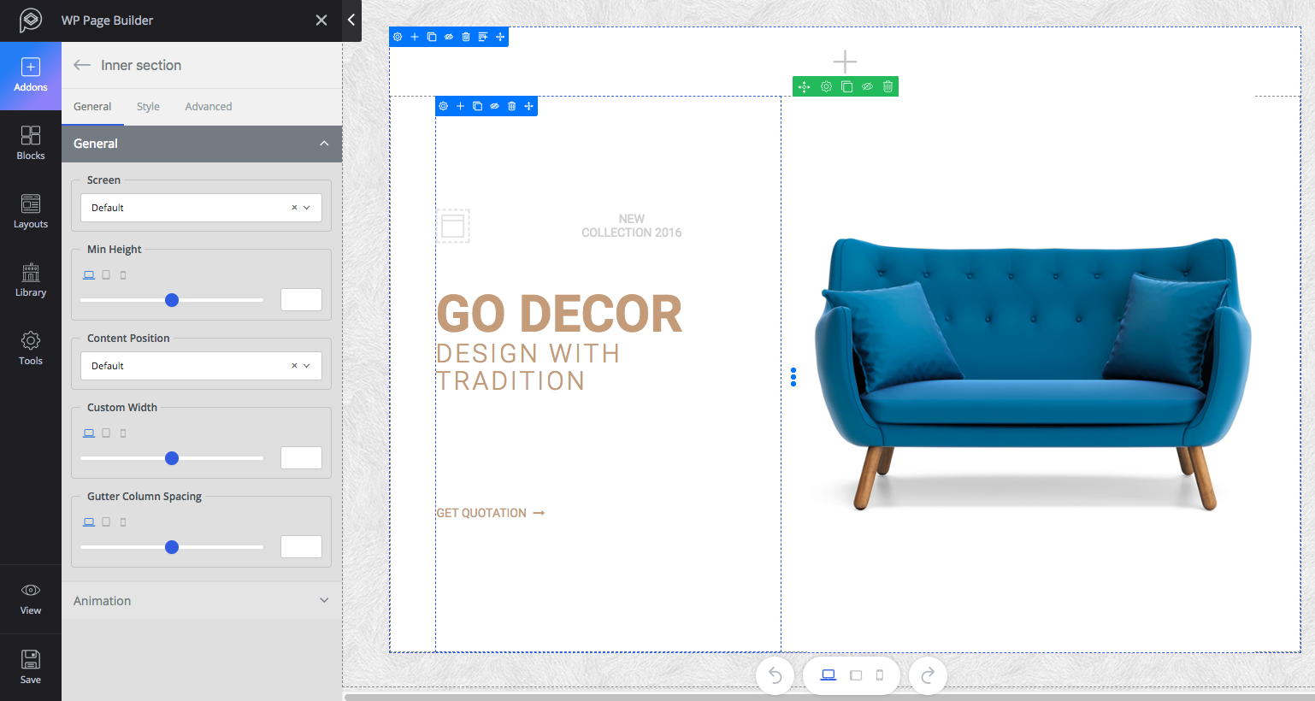
Task: Toggle visibility eye in the green column toolbar
Action: click(x=867, y=86)
